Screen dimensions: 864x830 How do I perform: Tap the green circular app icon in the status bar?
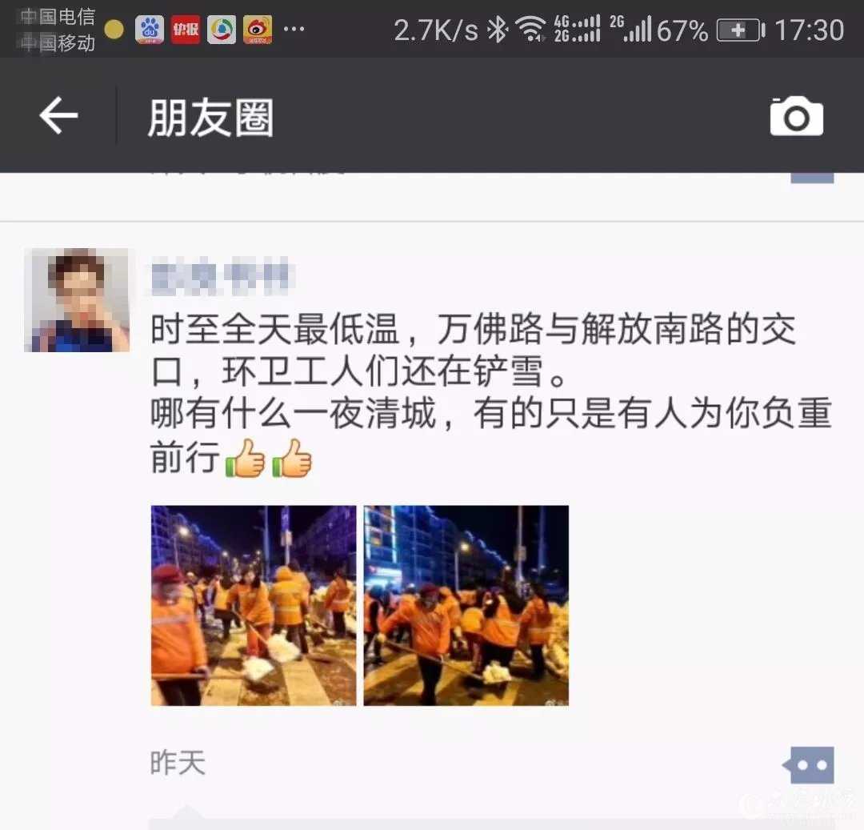pos(222,30)
